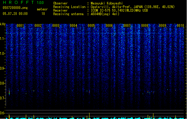The image size is (187, 119).
Task: Click minute marker 0010 on spectrogram
Action: coord(180,25)
